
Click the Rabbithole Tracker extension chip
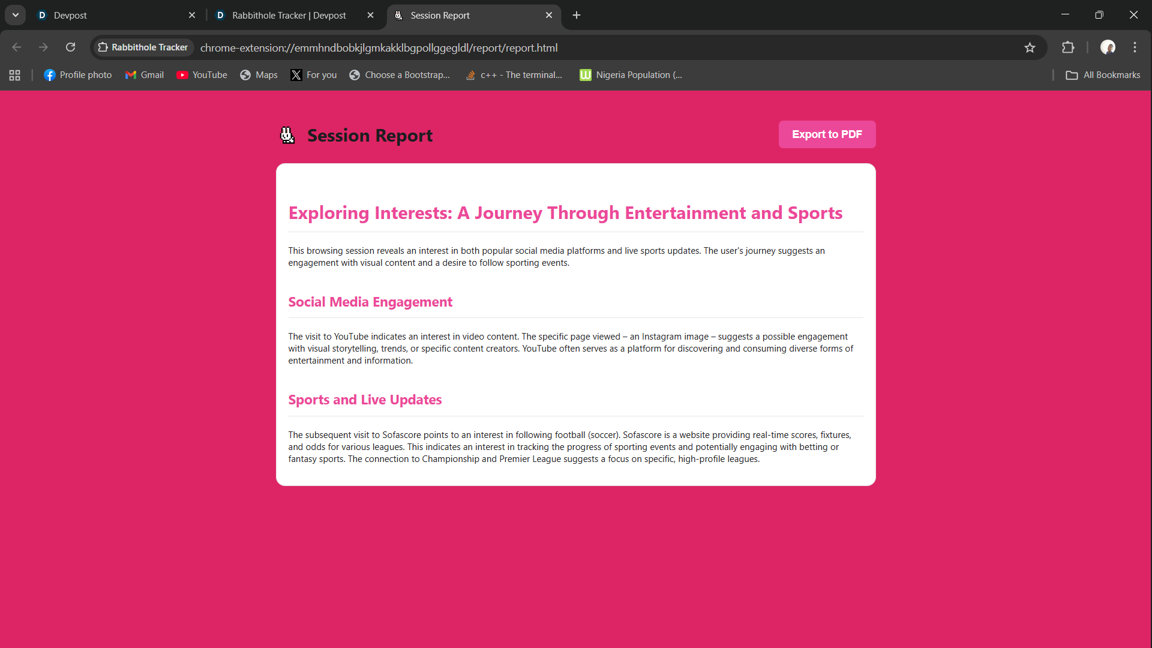(143, 47)
